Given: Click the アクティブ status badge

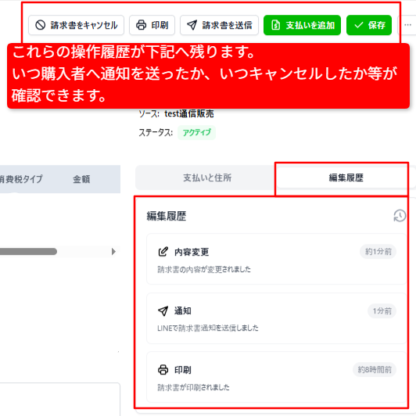Looking at the screenshot, I should point(196,132).
